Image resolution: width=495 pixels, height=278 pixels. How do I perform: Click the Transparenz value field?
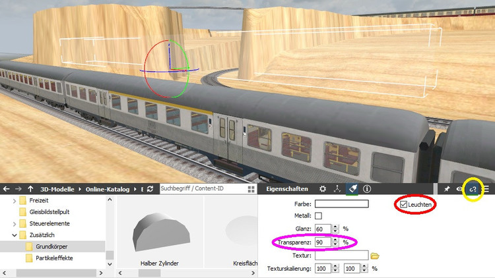(323, 242)
